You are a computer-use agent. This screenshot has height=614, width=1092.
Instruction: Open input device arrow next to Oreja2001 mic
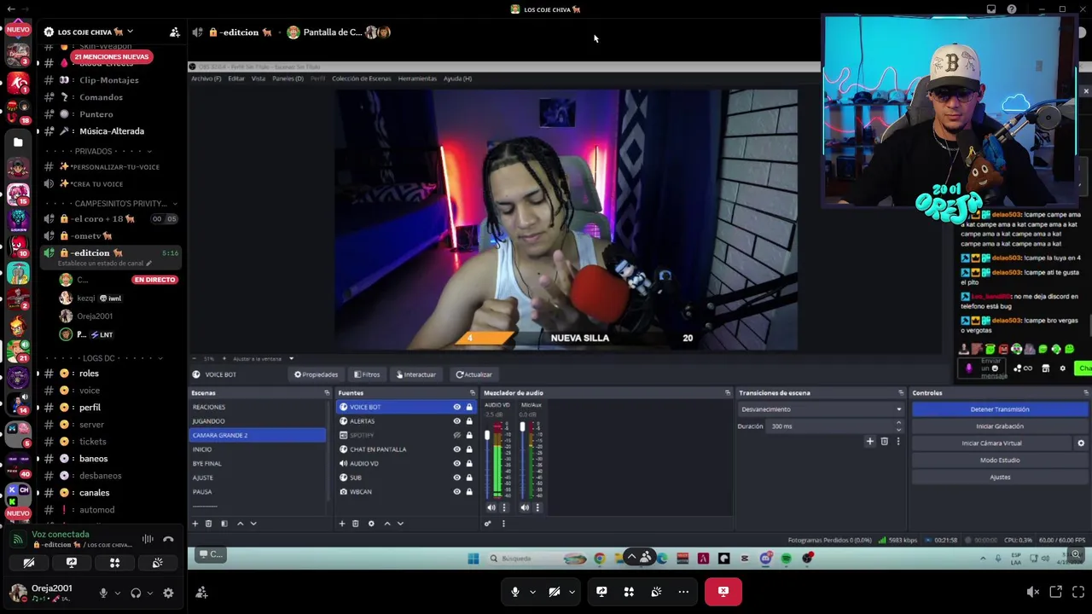(117, 593)
